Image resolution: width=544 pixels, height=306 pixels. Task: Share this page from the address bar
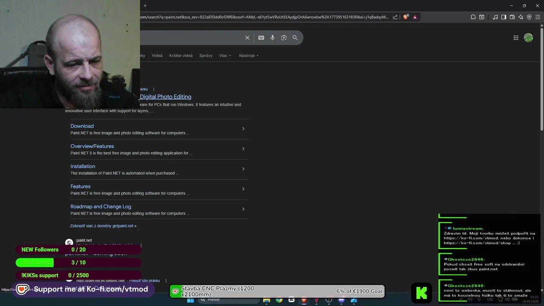pyautogui.click(x=395, y=17)
